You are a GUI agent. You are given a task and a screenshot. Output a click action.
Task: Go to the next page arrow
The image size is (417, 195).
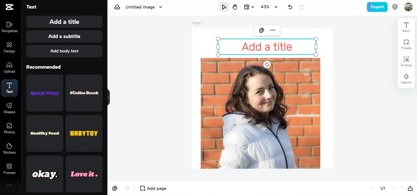[x=394, y=188]
